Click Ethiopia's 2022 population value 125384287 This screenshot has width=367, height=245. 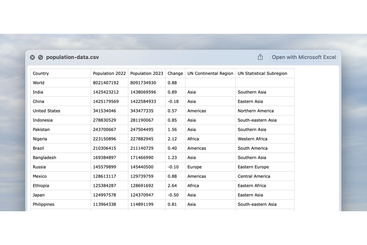106,186
